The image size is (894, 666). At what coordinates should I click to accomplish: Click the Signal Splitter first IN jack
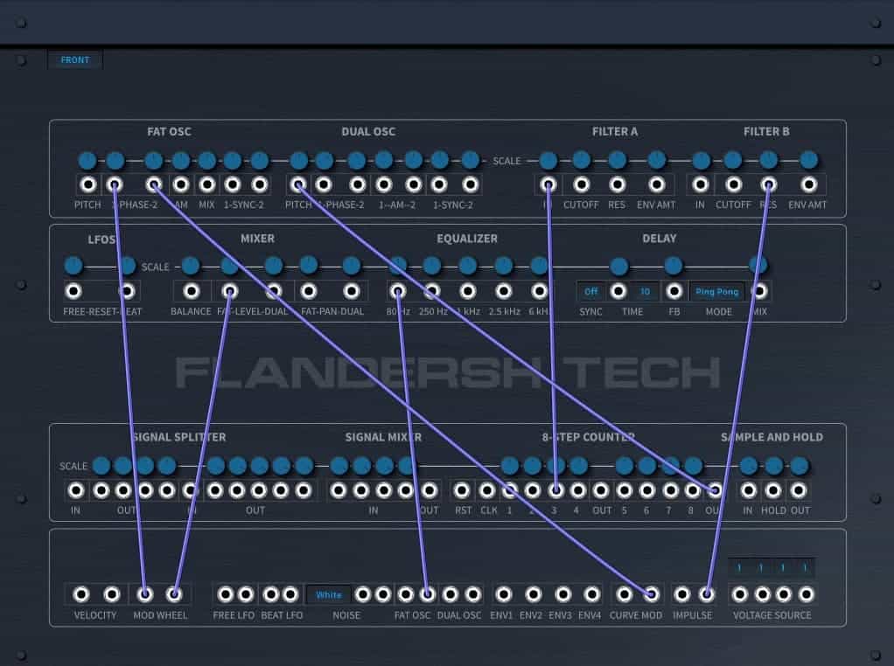coord(76,490)
